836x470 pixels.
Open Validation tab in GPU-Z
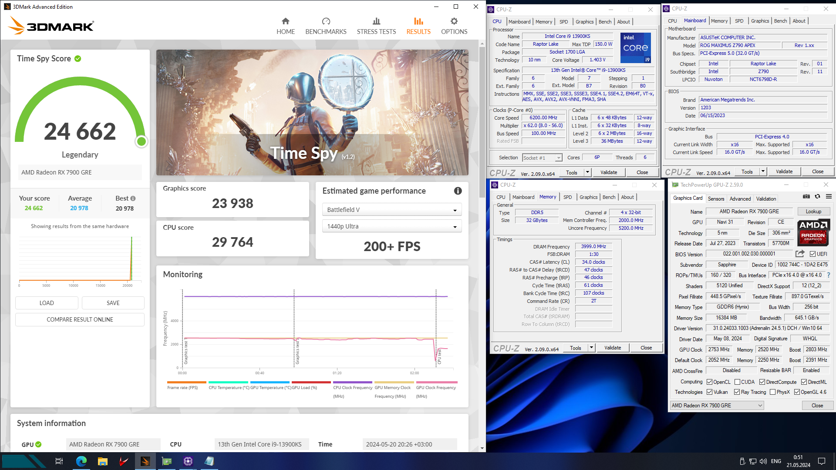click(766, 199)
